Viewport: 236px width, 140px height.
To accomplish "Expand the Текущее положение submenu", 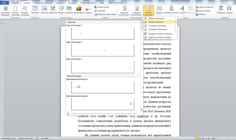I will click(160, 29).
